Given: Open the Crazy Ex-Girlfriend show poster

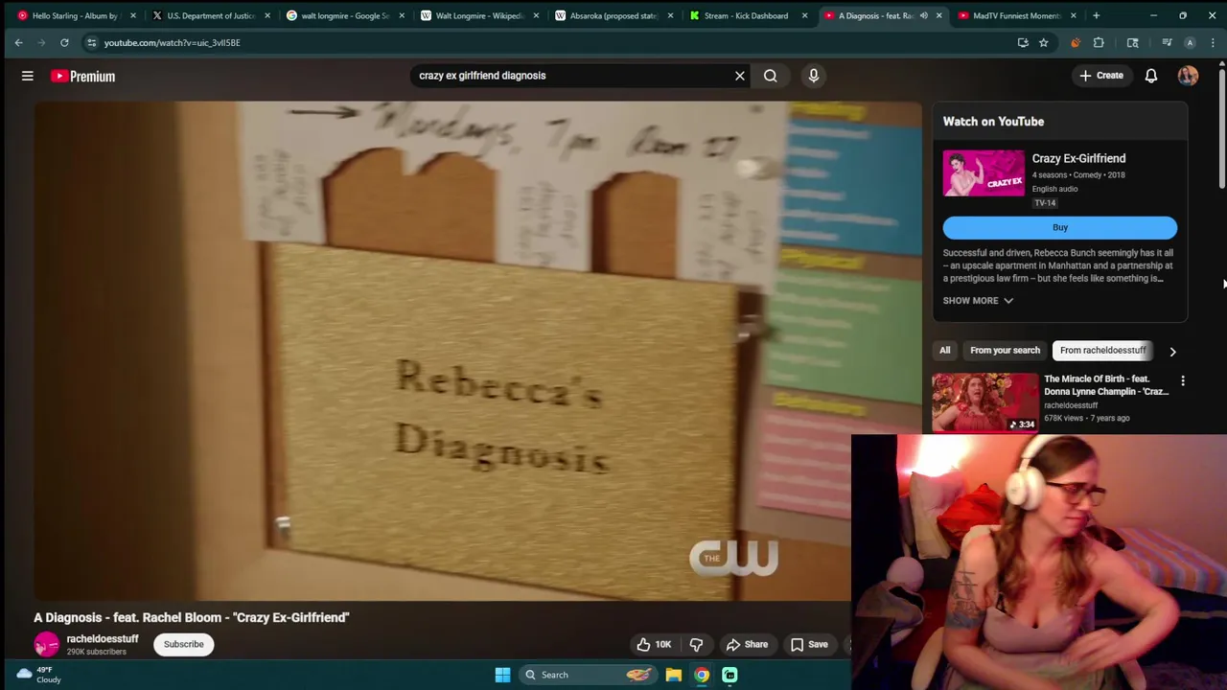Looking at the screenshot, I should 984,172.
